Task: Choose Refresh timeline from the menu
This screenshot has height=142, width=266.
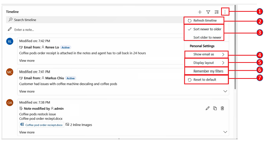Action: coord(205,21)
